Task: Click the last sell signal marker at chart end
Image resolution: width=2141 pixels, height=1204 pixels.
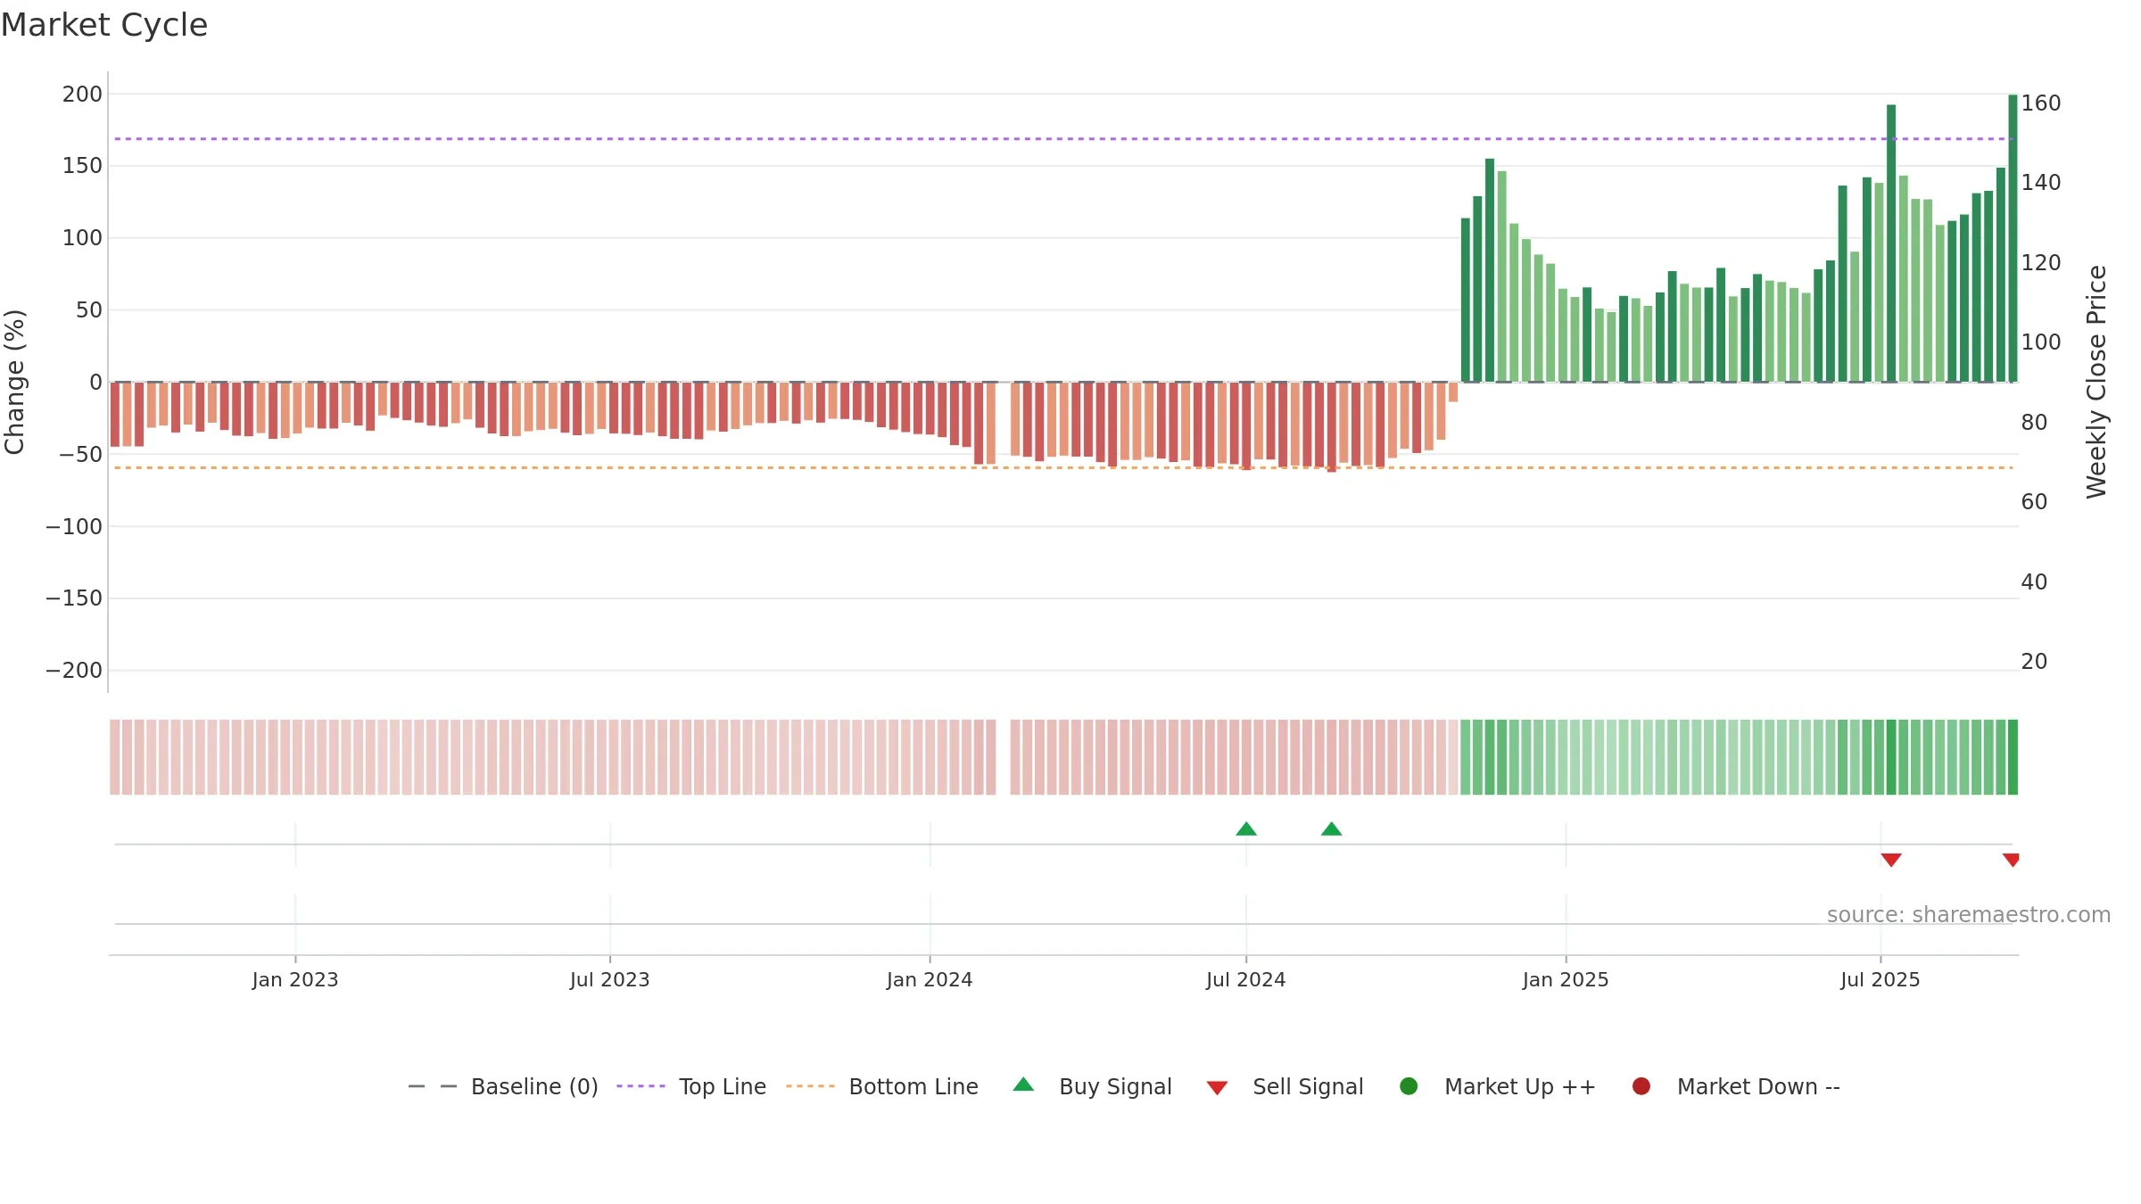Action: click(x=2011, y=860)
